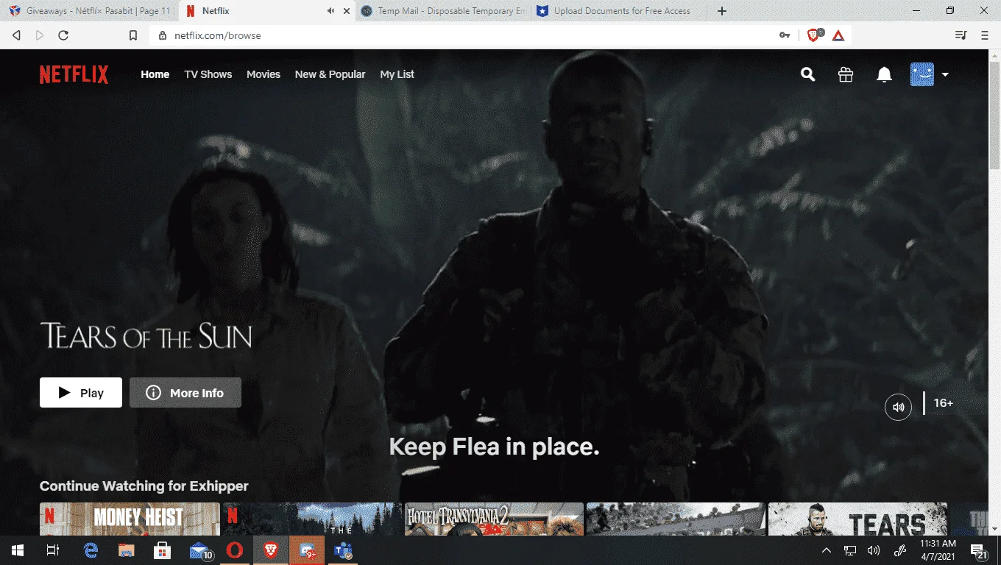This screenshot has height=565, width=1001.
Task: Expand the profile account dropdown arrow
Action: [x=945, y=74]
